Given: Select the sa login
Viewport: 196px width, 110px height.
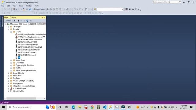Looking at the screenshot, I should pyautogui.click(x=19, y=58).
